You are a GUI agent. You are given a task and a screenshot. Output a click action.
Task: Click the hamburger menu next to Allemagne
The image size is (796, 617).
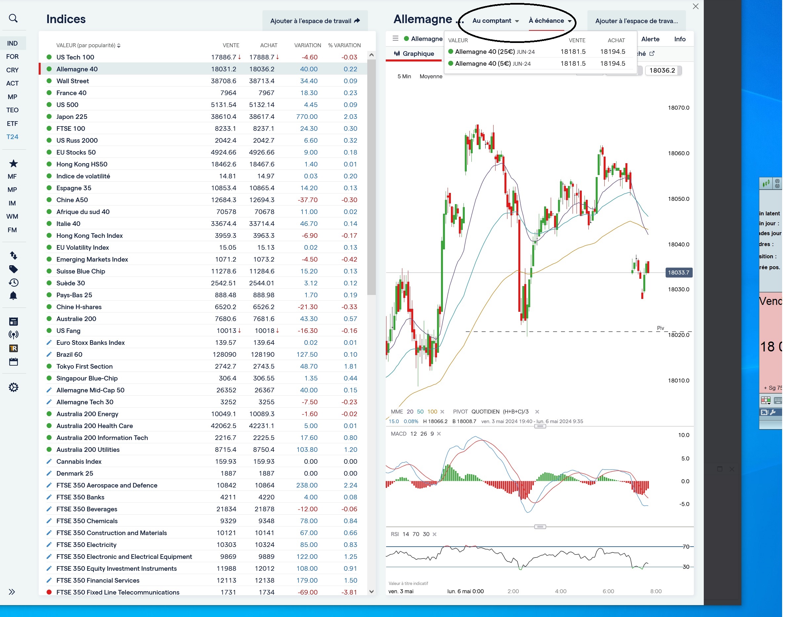395,38
